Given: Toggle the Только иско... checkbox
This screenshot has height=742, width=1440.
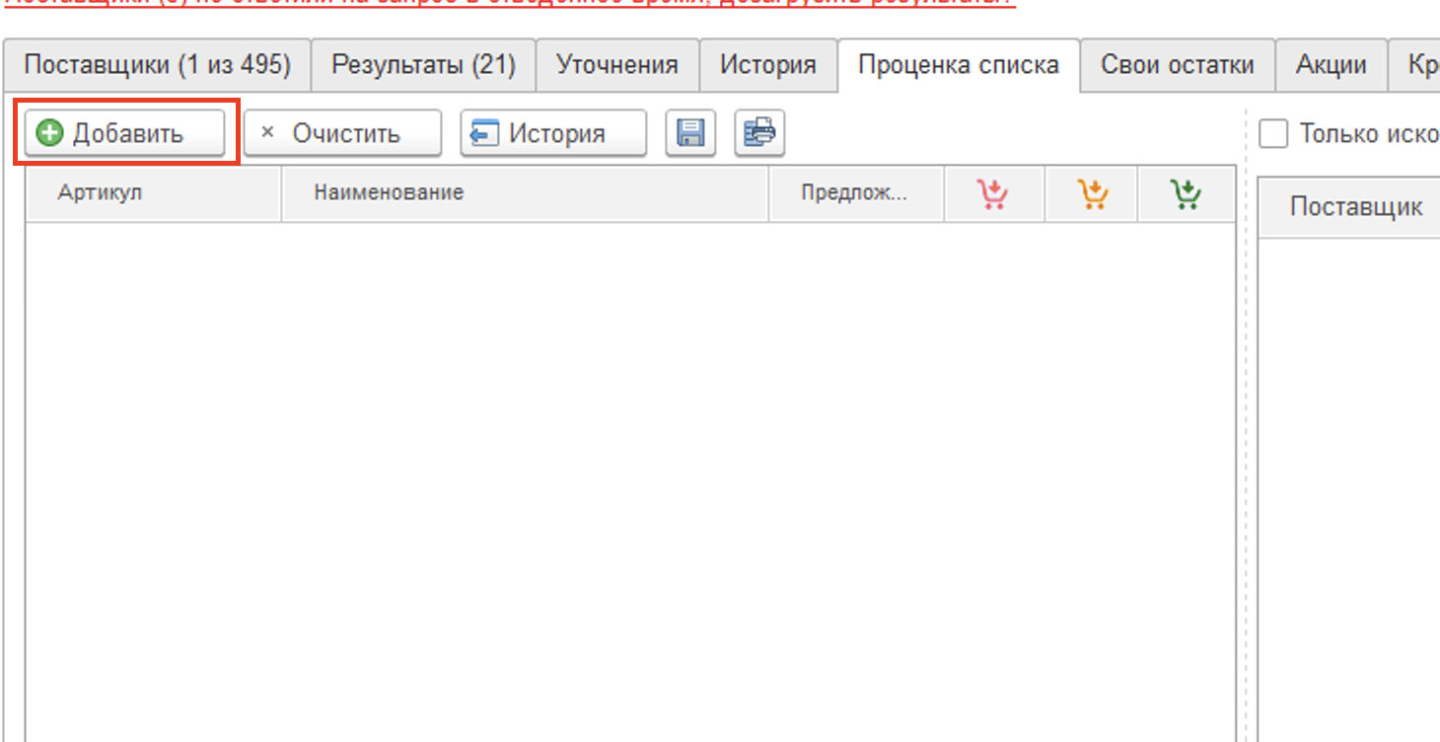Looking at the screenshot, I should tap(1274, 133).
